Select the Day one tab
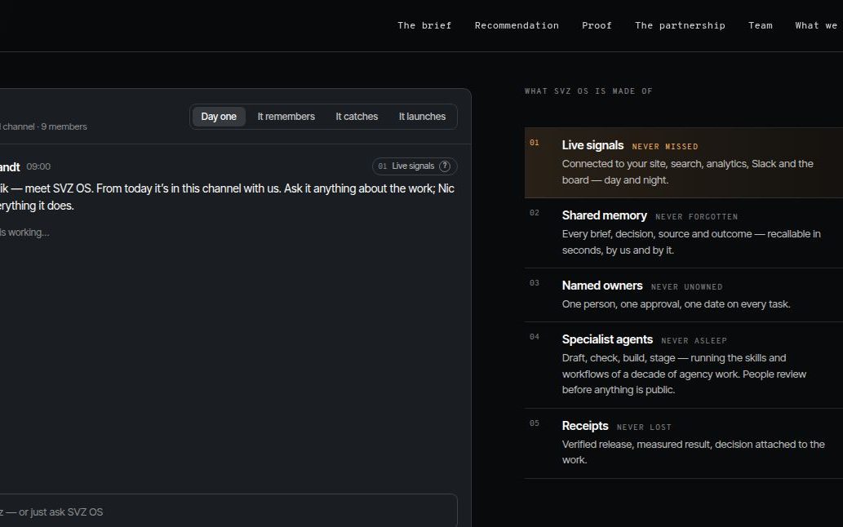843x527 pixels. 219,117
